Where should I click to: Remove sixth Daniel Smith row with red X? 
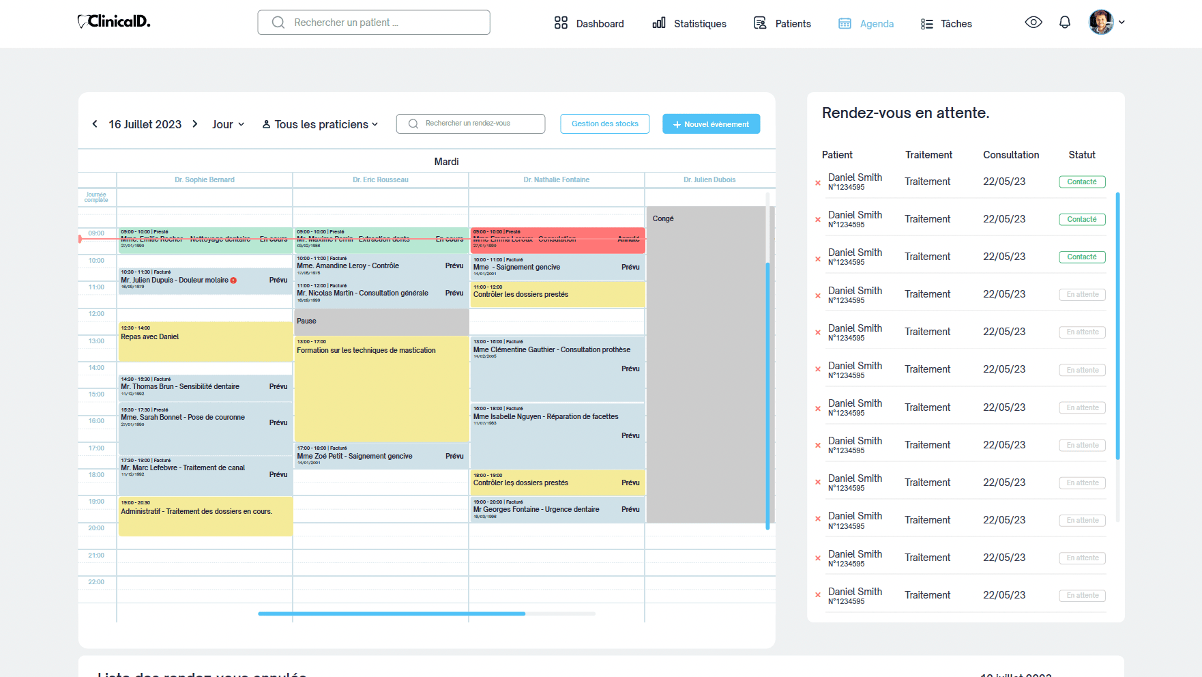(x=818, y=369)
